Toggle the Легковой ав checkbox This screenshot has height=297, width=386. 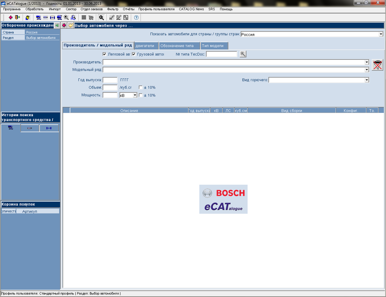coord(104,54)
